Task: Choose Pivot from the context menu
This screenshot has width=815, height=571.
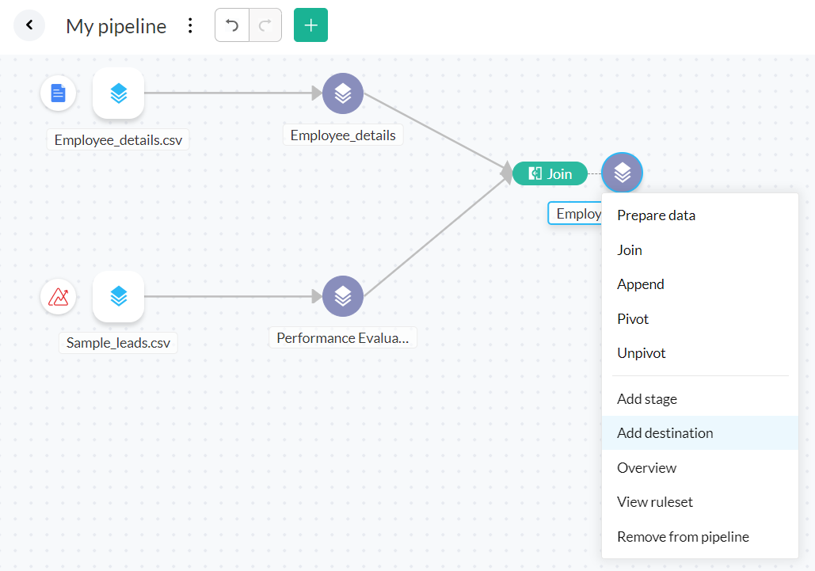Action: click(x=699, y=318)
